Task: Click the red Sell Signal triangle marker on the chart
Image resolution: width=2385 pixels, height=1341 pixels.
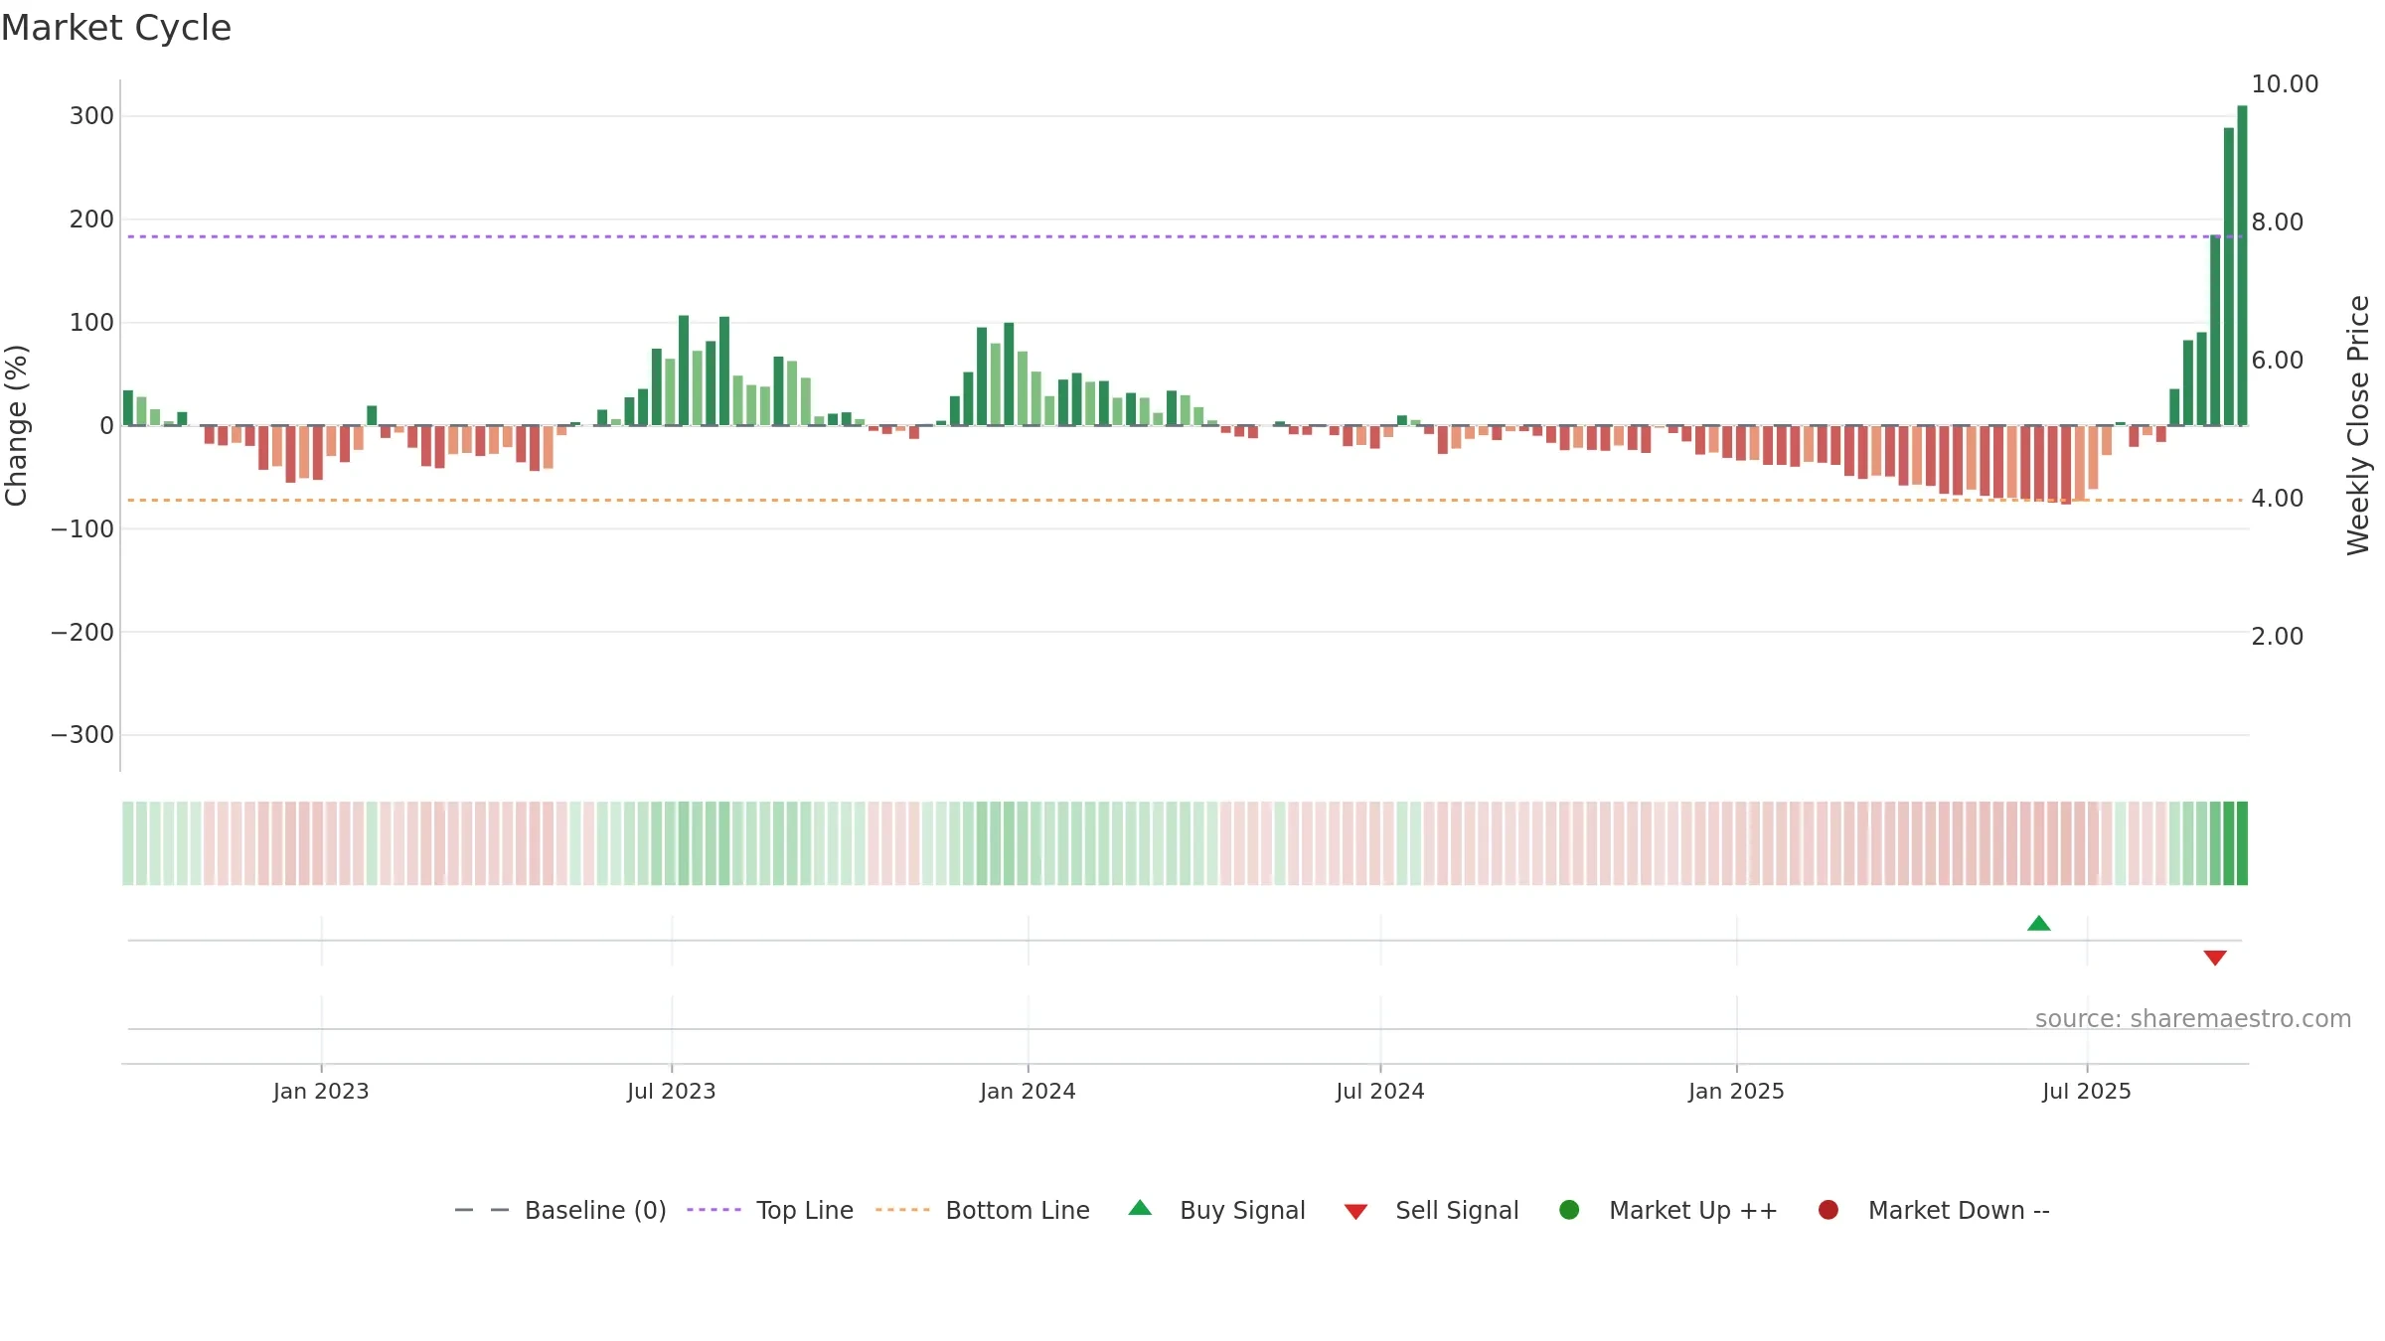Action: pyautogui.click(x=2215, y=958)
